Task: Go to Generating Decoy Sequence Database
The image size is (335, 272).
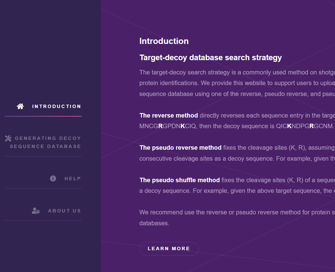Action: 43,142
